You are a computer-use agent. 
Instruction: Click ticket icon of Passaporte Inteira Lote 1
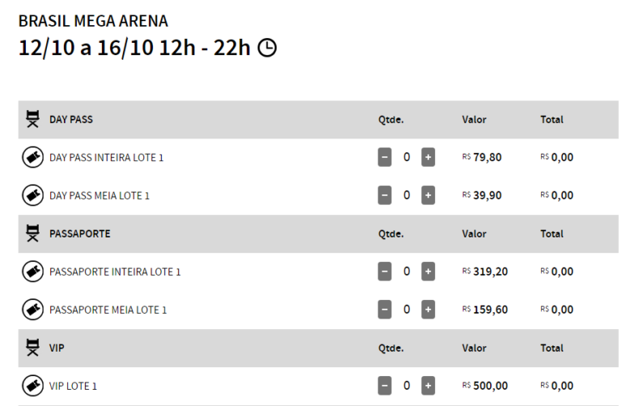tap(32, 271)
